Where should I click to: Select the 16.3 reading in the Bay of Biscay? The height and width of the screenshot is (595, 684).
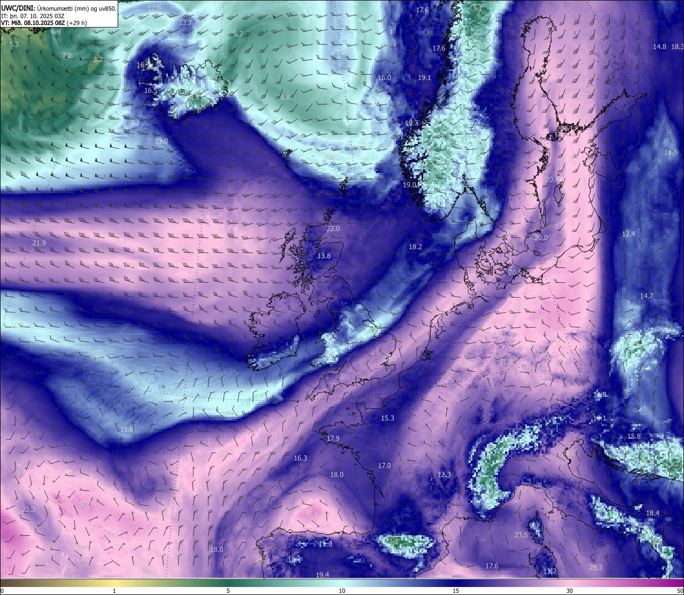point(300,458)
